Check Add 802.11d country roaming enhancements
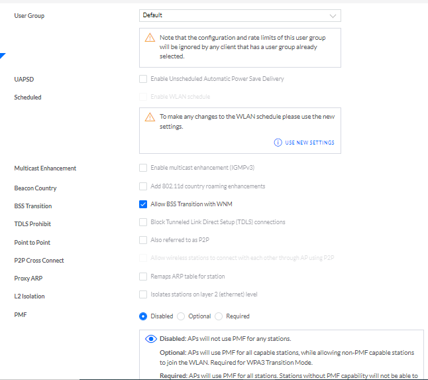The height and width of the screenshot is (380, 428). pyautogui.click(x=143, y=186)
